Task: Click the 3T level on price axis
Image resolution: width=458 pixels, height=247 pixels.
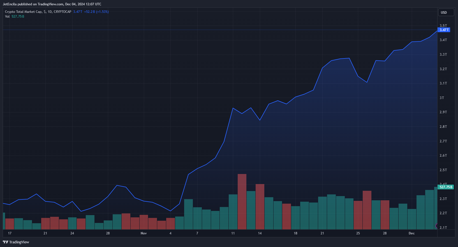Action: [x=442, y=98]
